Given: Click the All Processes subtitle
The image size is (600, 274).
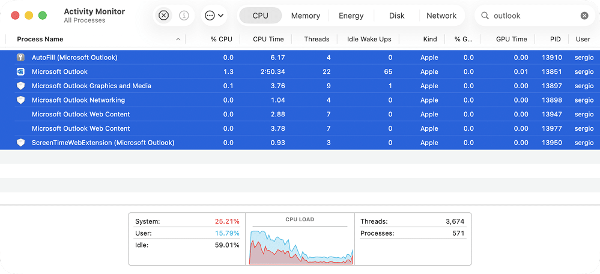Looking at the screenshot, I should [85, 20].
